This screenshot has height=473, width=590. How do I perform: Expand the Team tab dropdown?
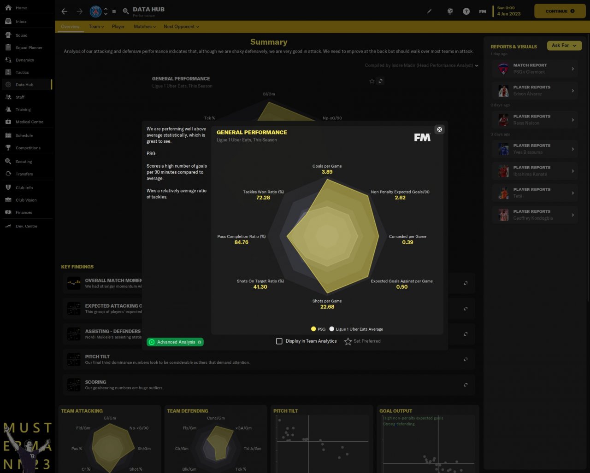pyautogui.click(x=96, y=27)
